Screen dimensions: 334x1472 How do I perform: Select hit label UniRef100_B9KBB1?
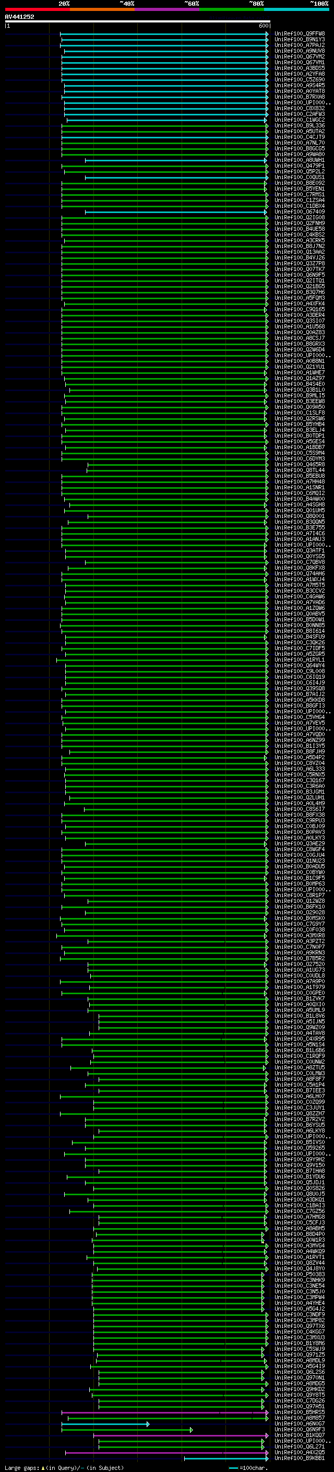click(300, 1458)
